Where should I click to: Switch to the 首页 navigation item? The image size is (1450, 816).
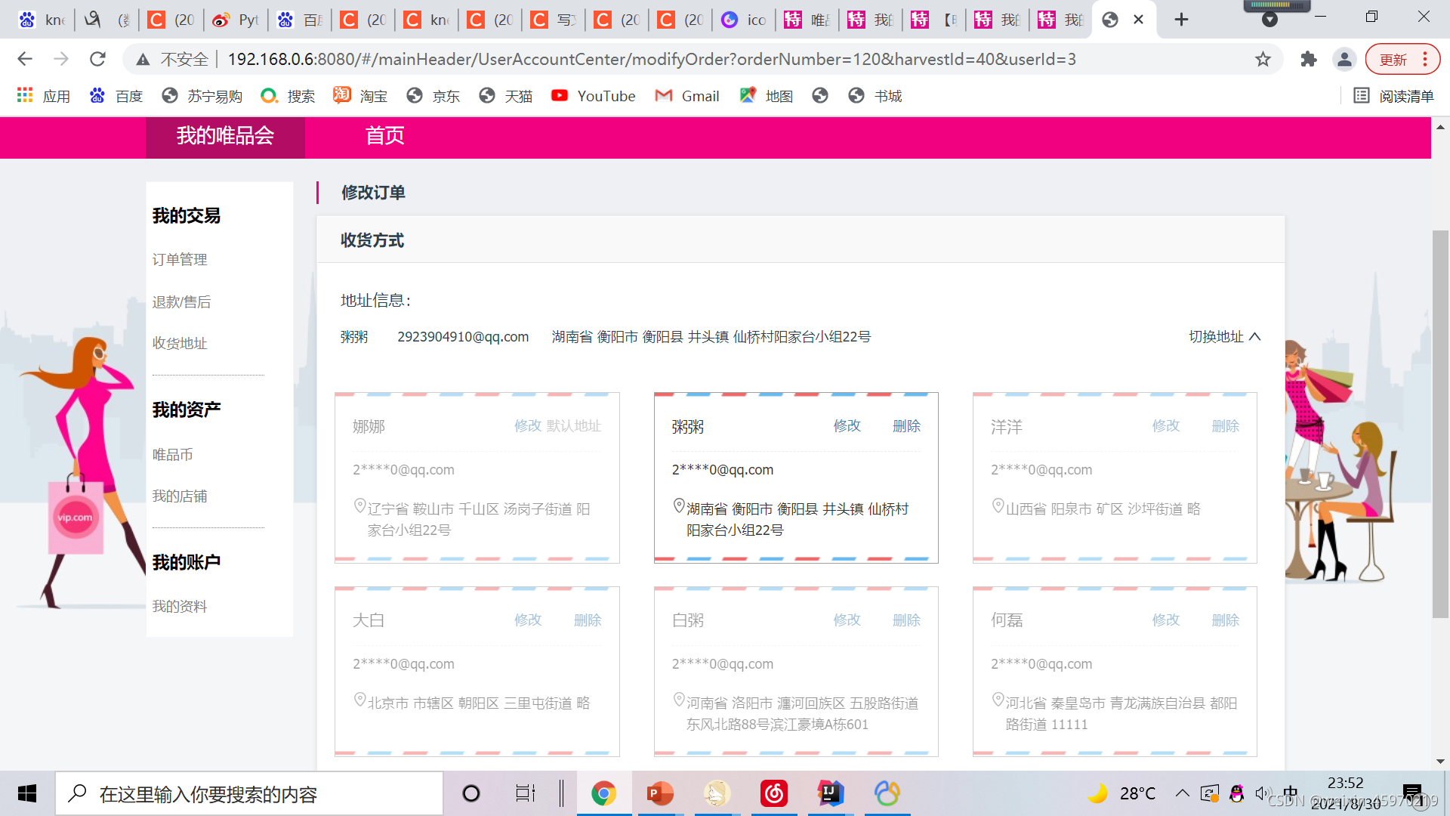[384, 137]
